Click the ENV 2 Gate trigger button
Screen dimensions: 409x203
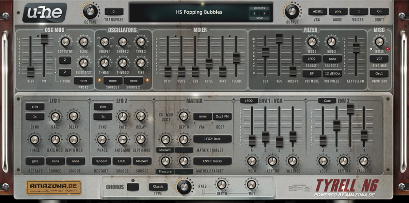pos(327,100)
